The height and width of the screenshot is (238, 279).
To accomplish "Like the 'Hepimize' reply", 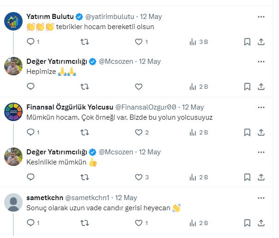I will (139, 86).
